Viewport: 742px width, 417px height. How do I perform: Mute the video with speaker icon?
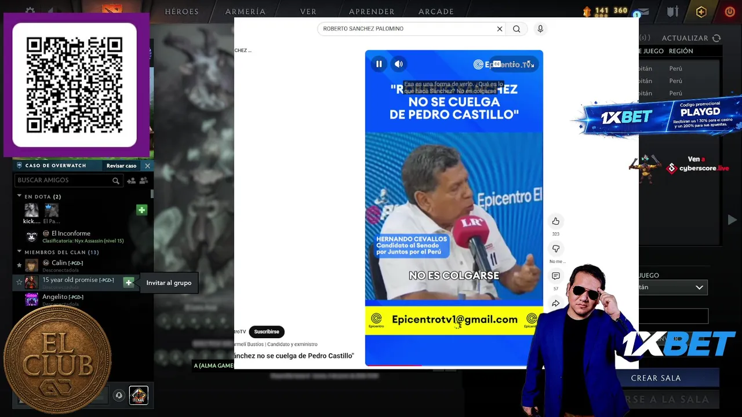[399, 64]
